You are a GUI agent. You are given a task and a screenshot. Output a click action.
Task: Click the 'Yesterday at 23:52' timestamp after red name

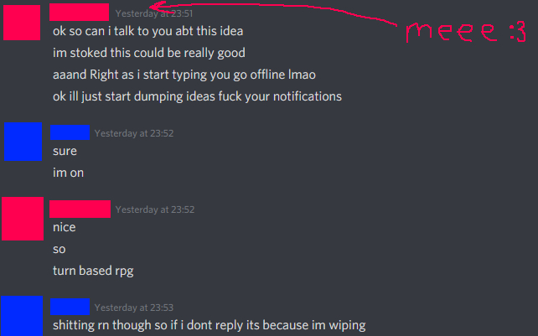(155, 209)
